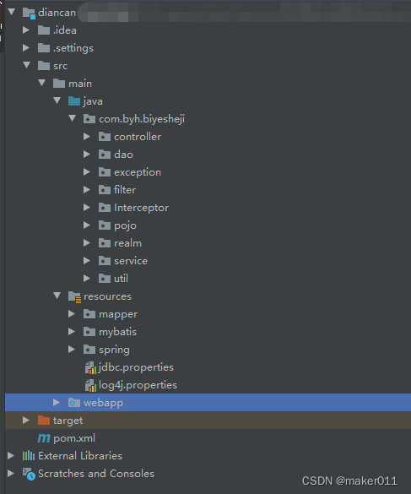
Task: Click the com.byh.biyesheji package icon
Action: tap(89, 119)
